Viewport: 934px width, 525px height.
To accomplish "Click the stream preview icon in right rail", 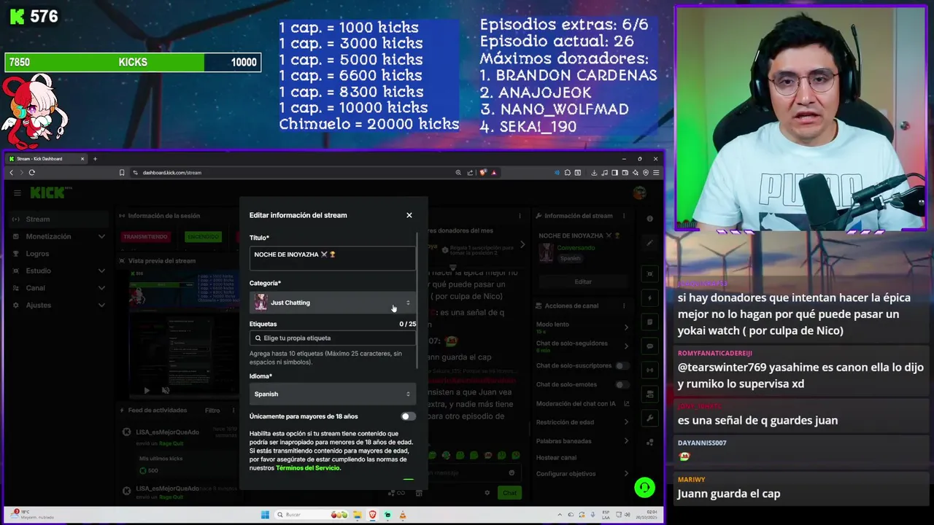I will point(649,273).
